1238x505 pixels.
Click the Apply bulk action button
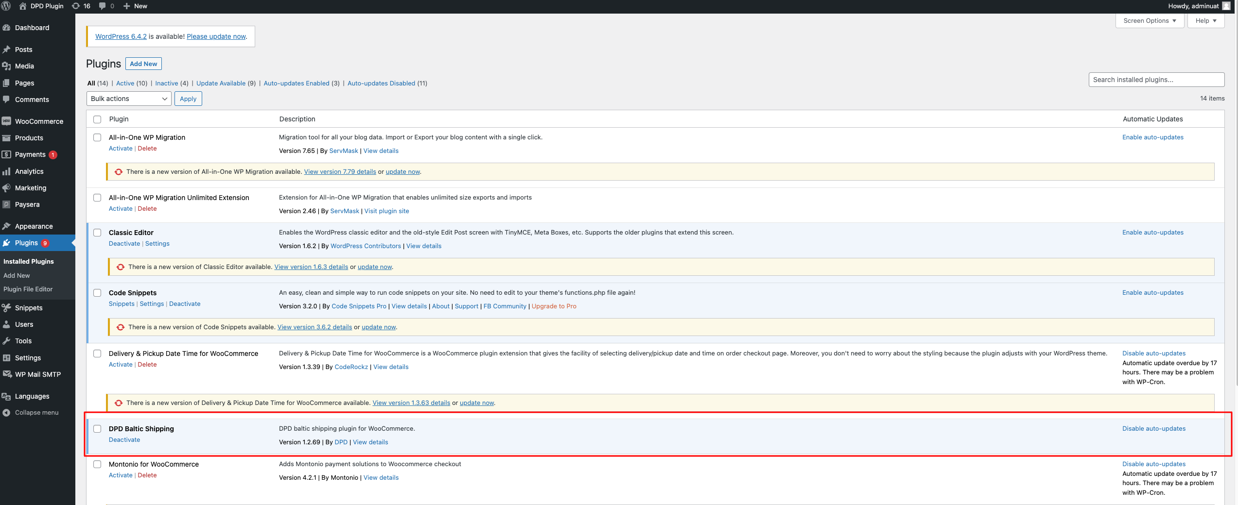[188, 99]
